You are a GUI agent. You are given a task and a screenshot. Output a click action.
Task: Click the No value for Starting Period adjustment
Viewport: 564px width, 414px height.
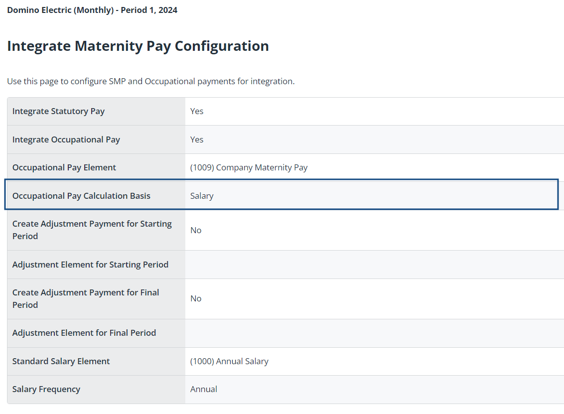pyautogui.click(x=196, y=230)
